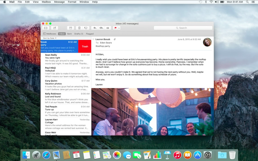
Task: Open Cory Quinn's "Vacation photos" message
Action: (x=66, y=85)
